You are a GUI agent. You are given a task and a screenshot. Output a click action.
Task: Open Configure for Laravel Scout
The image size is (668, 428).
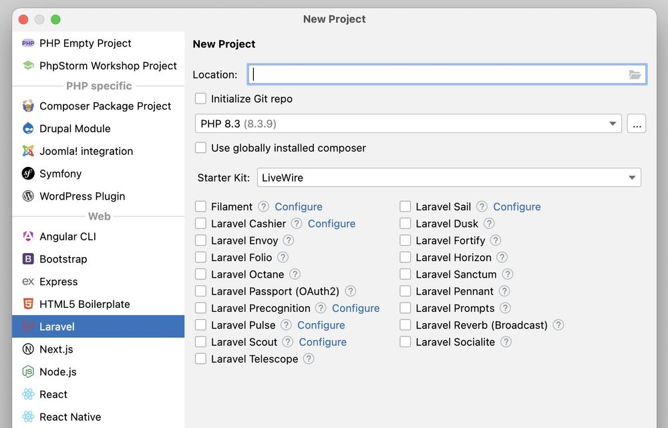[323, 342]
